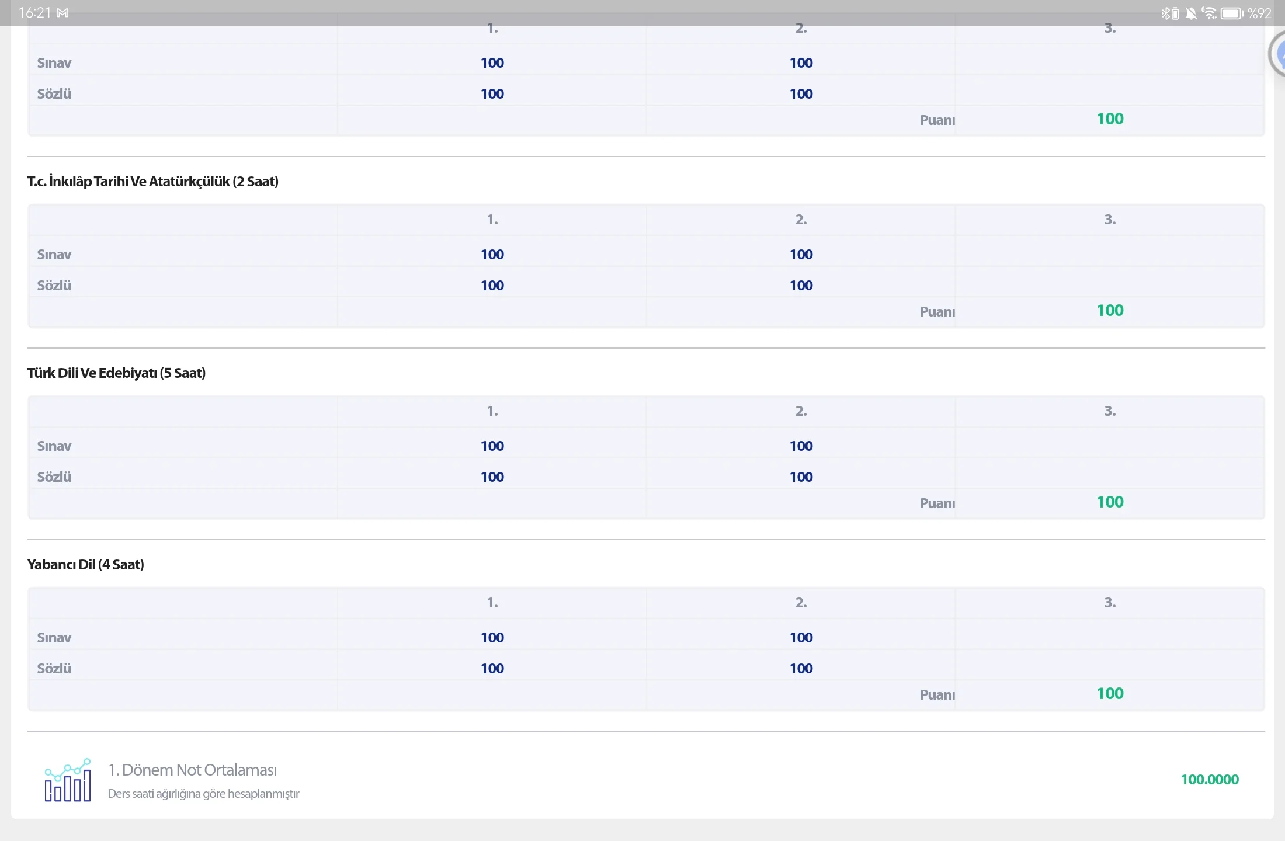This screenshot has height=841, width=1285.
Task: Select the Türk Dili Ve Edebiyatı heading
Action: click(116, 373)
